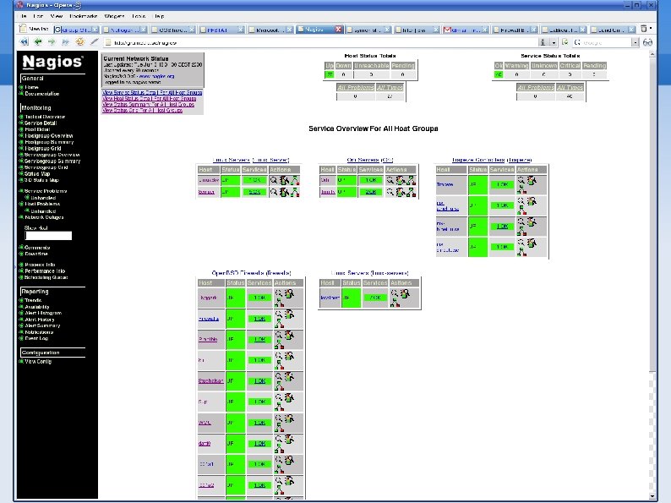Switch to the Microsoft tab
Image resolution: width=671 pixels, height=503 pixels.
(x=270, y=30)
